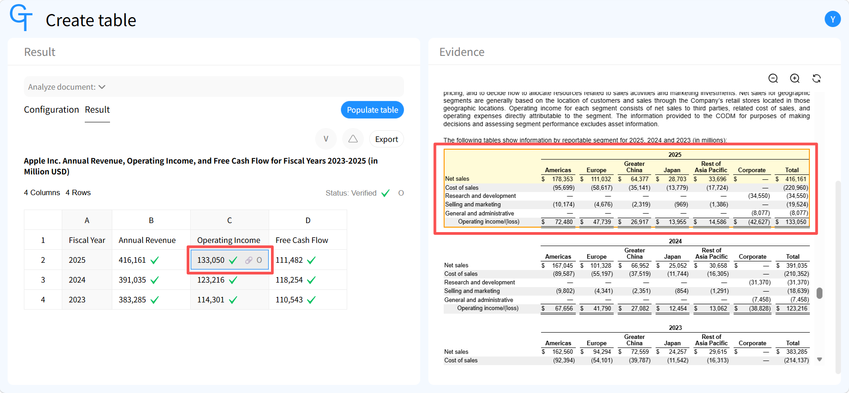The height and width of the screenshot is (393, 849).
Task: Click the checkmark next to 416,161
Action: pyautogui.click(x=155, y=260)
